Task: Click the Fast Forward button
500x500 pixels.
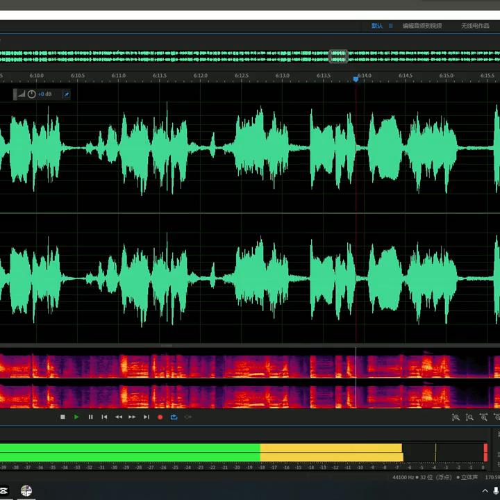Action: point(132,417)
